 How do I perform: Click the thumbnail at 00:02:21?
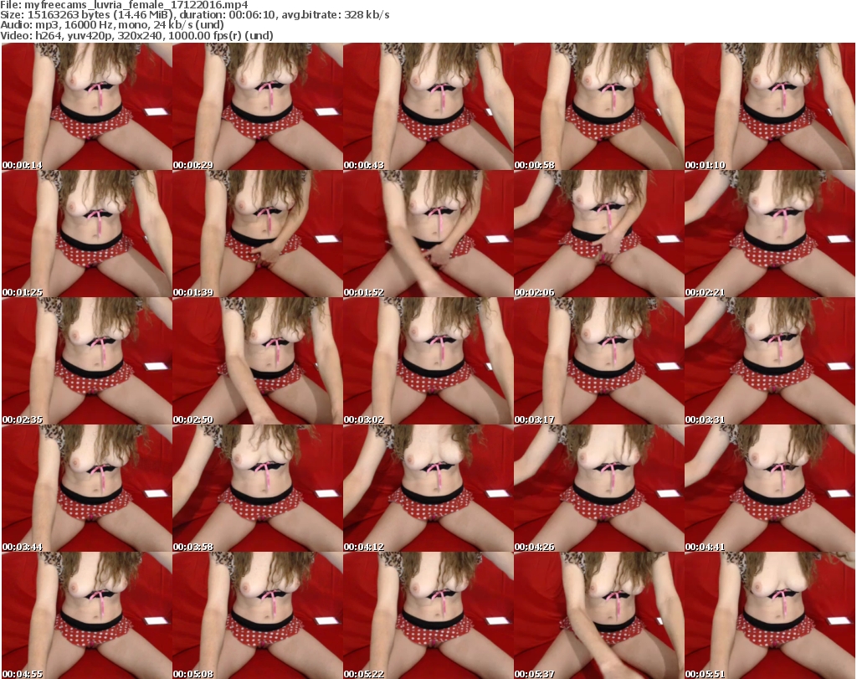(769, 234)
